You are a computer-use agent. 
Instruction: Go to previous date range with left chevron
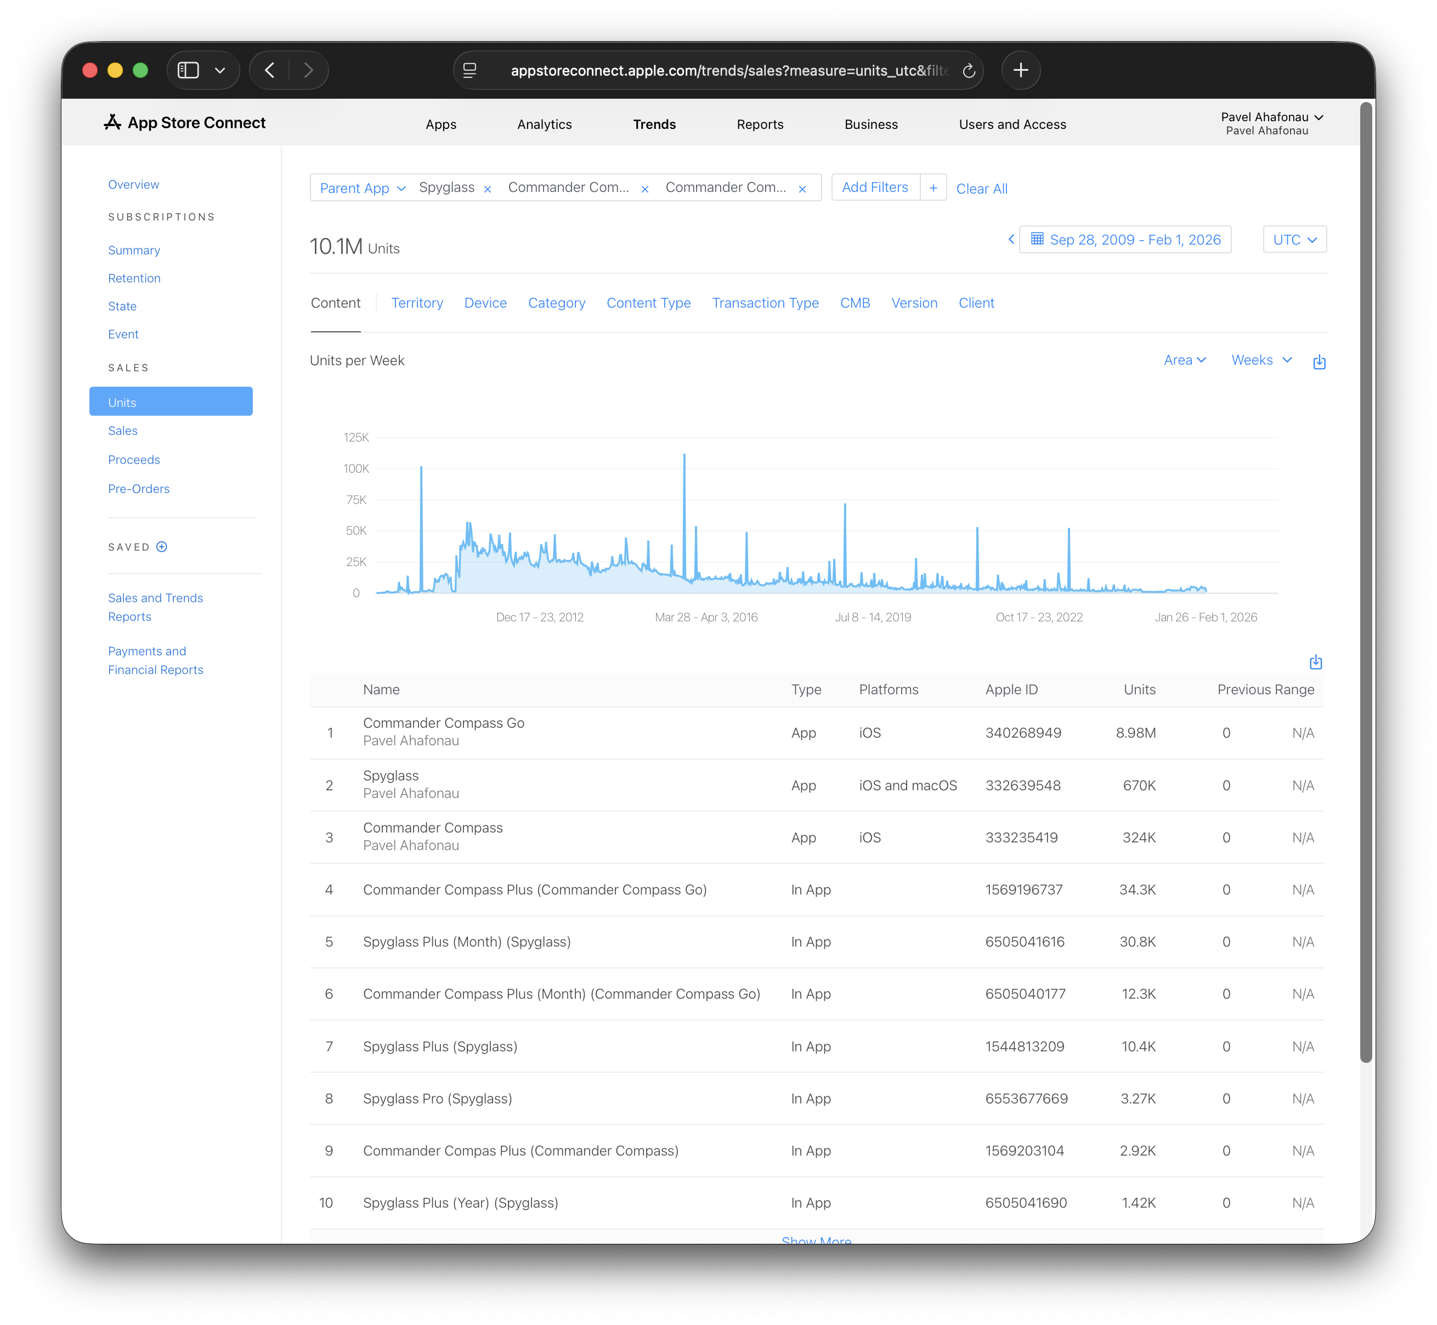click(x=1011, y=240)
